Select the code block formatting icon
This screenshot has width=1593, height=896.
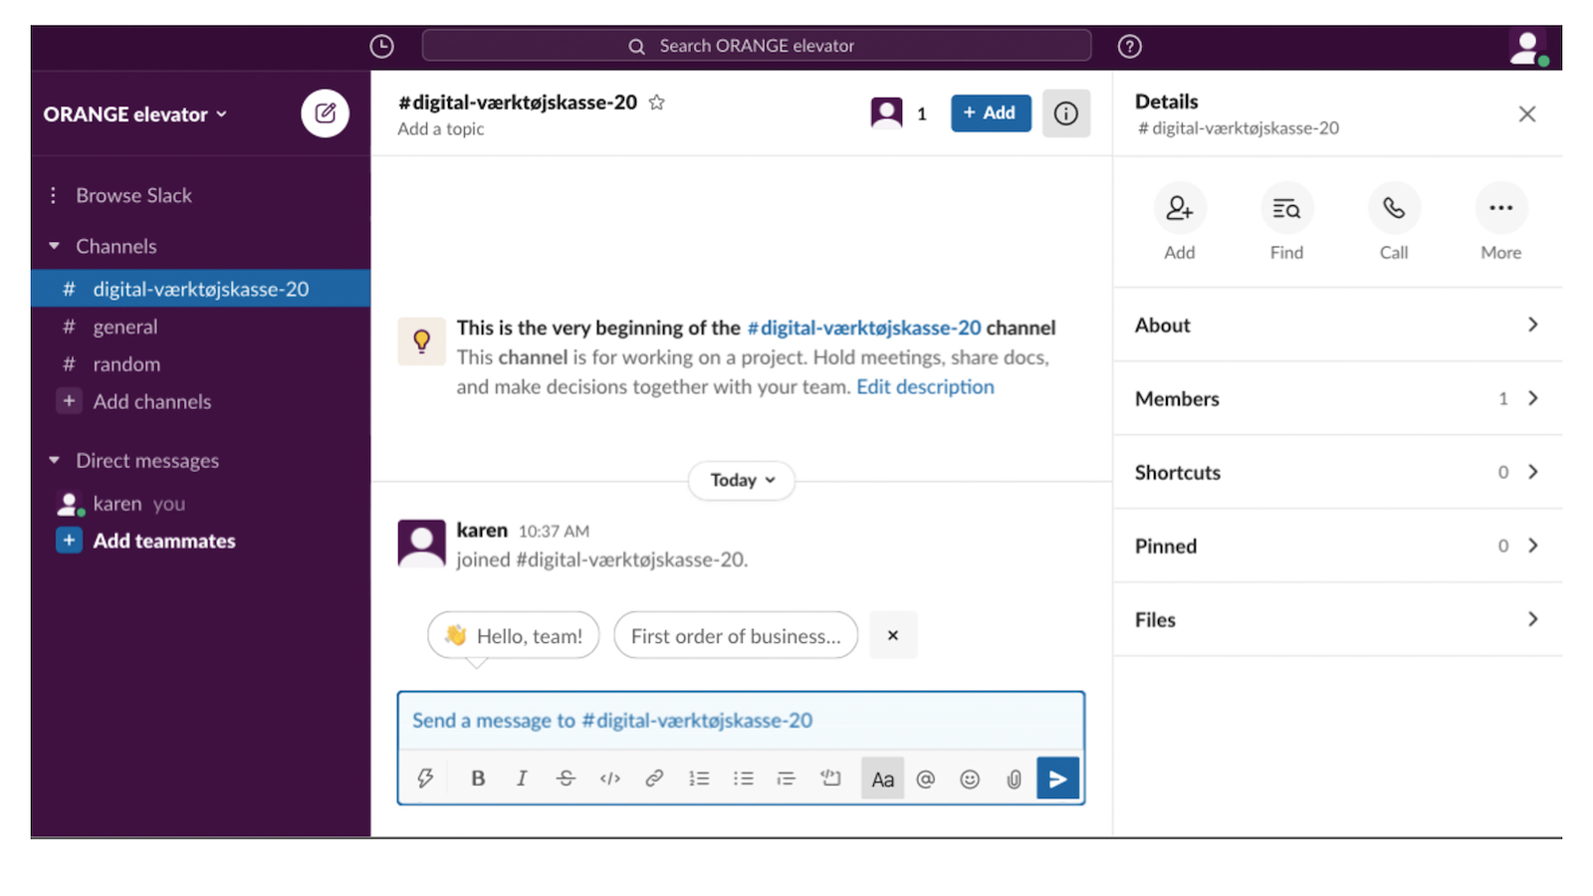[609, 779]
